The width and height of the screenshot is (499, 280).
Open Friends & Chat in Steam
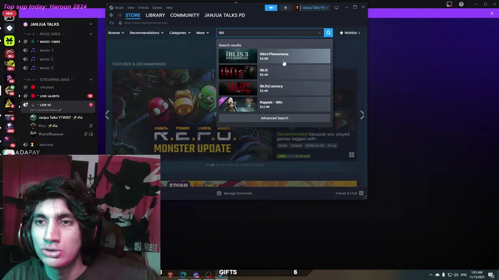click(349, 193)
